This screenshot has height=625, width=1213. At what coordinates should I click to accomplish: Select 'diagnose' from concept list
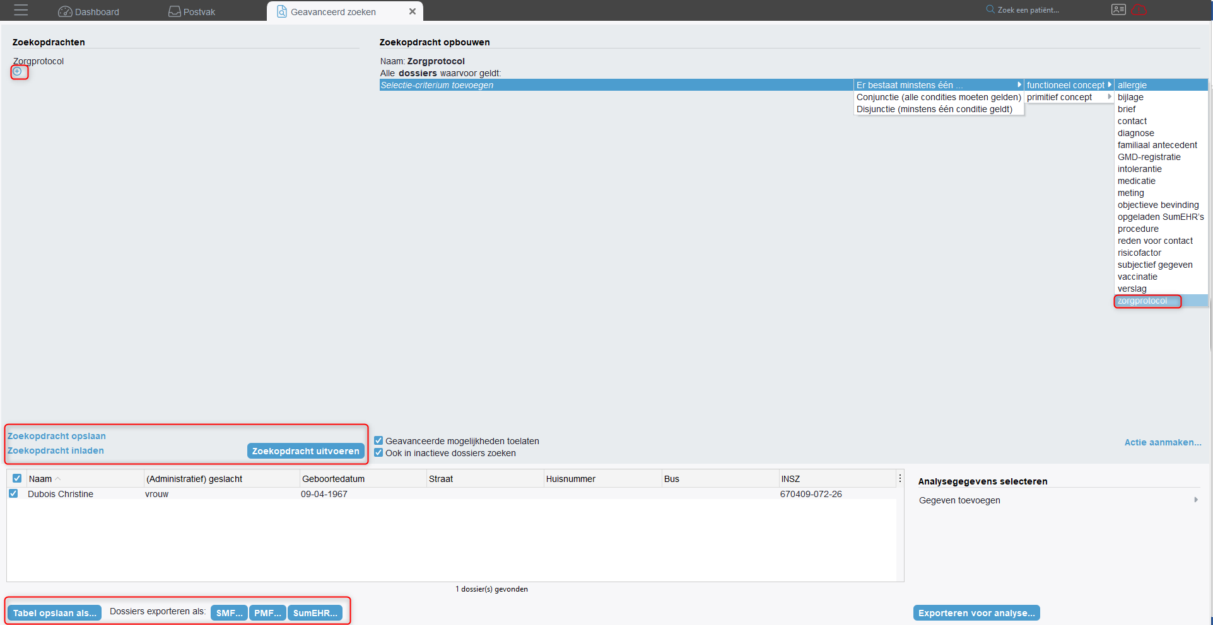click(x=1161, y=133)
